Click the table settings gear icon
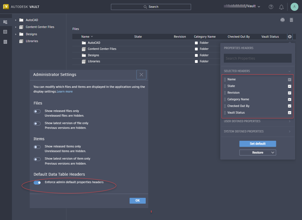This screenshot has height=220, width=302. tap(289, 37)
